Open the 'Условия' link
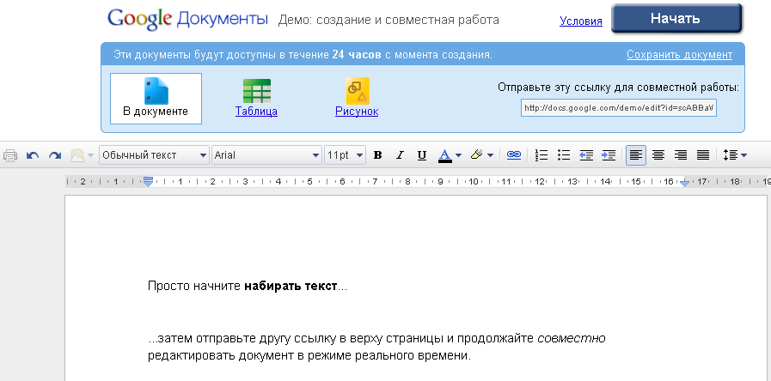The image size is (771, 381). click(581, 21)
